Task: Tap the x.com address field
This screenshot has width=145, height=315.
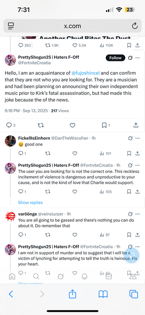Action: tap(72, 26)
